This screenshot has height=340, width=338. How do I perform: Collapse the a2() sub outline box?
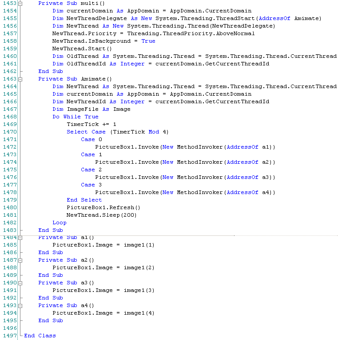(20, 260)
